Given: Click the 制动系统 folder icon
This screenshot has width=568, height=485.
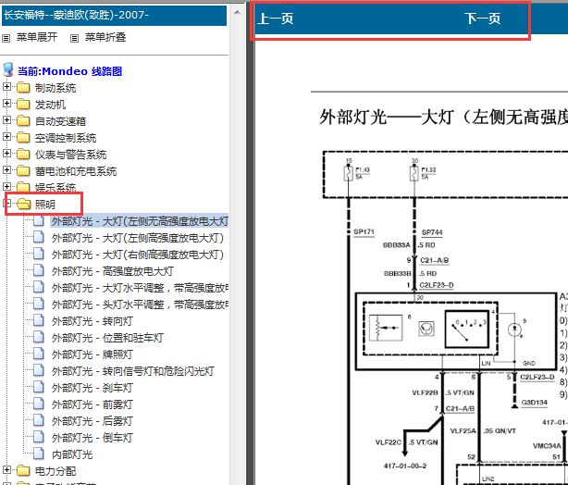Looking at the screenshot, I should coord(23,88).
